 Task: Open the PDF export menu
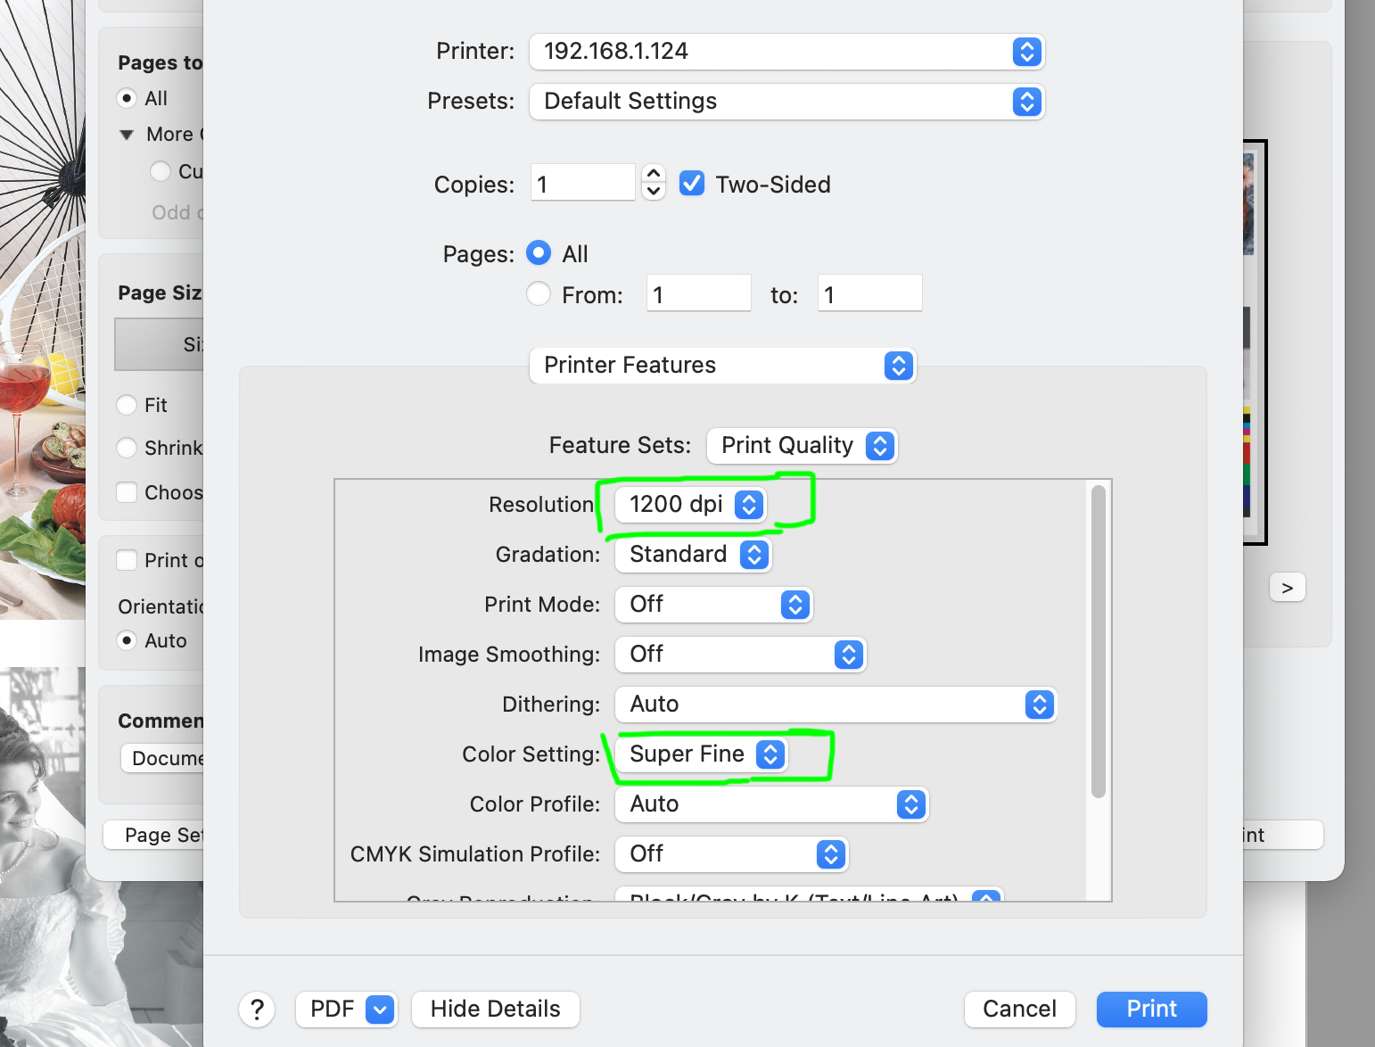(346, 1009)
